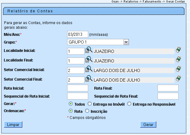Click the Mês/Ano input field
The height and width of the screenshot is (135, 190).
tap(77, 34)
